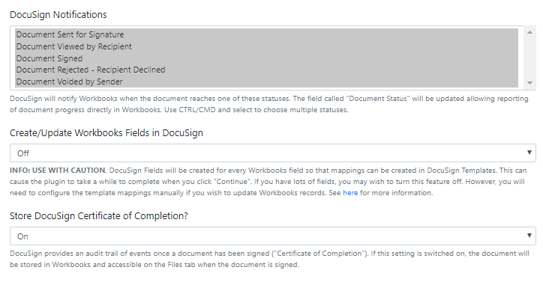The image size is (543, 282).
Task: Click the "Off" value in the fields select
Action: 23,153
